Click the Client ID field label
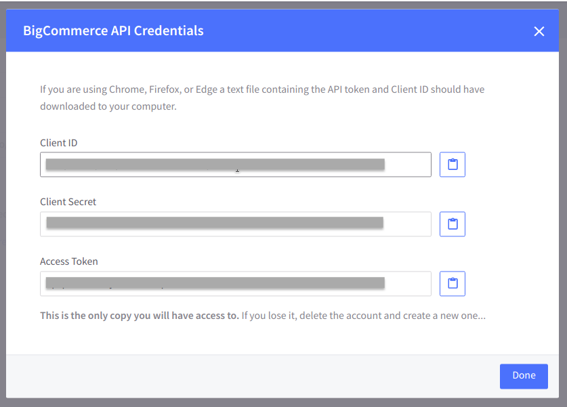Screen dimensions: 567x407 point(58,143)
